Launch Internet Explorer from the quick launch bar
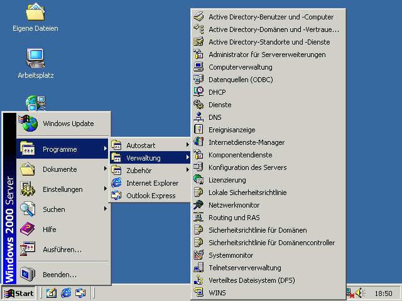 coord(66,293)
